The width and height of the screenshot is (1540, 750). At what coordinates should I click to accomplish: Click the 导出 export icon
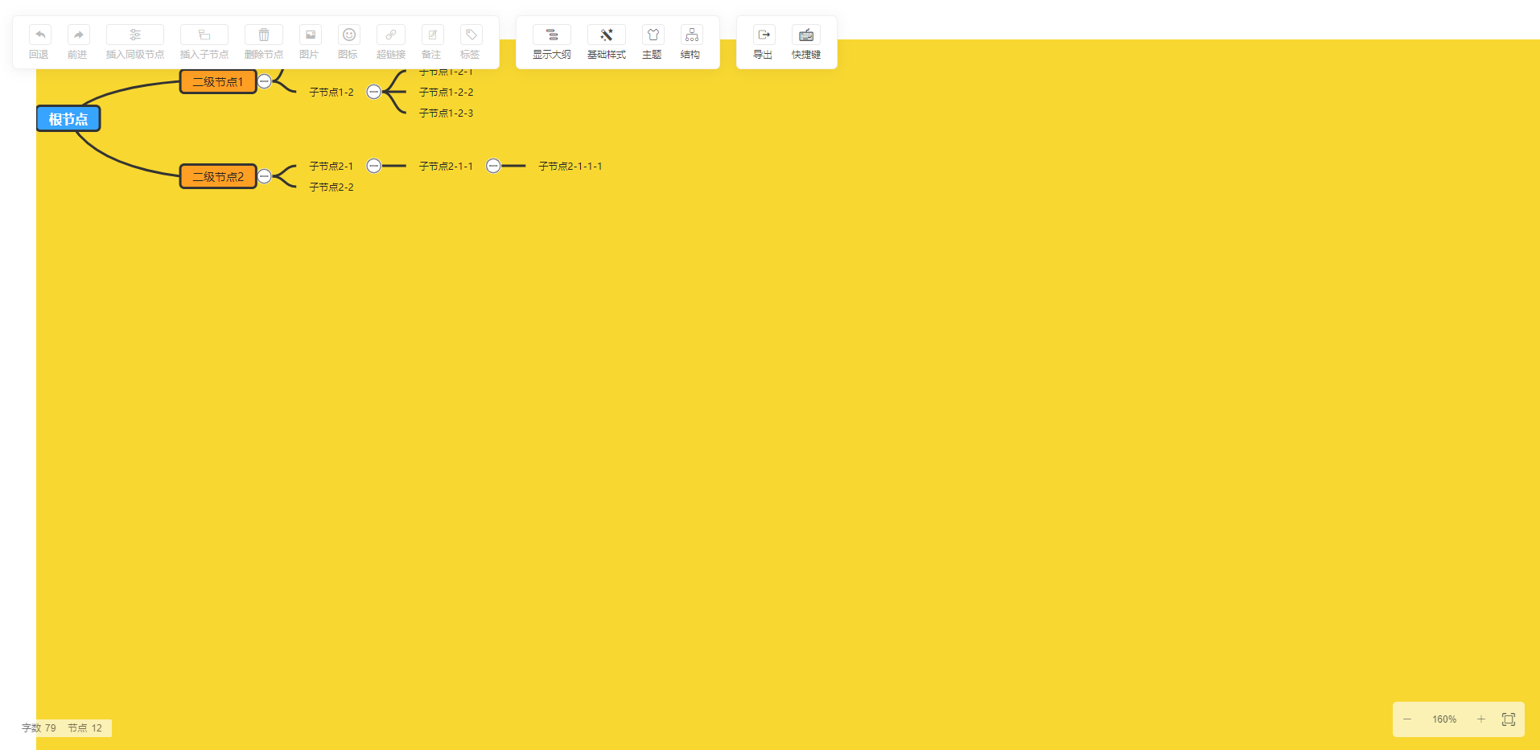click(x=764, y=35)
